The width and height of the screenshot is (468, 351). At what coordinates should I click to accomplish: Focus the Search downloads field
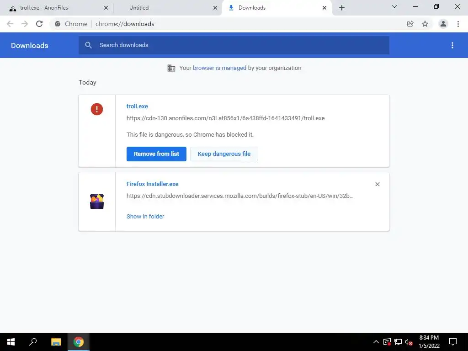pos(234,45)
